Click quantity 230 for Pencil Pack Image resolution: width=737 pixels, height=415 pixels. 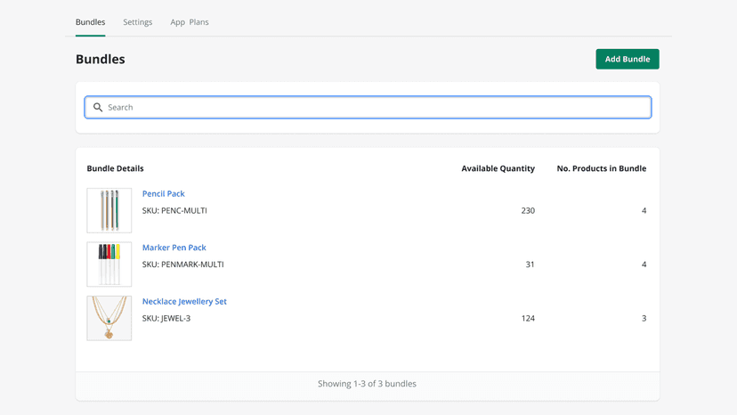point(528,210)
